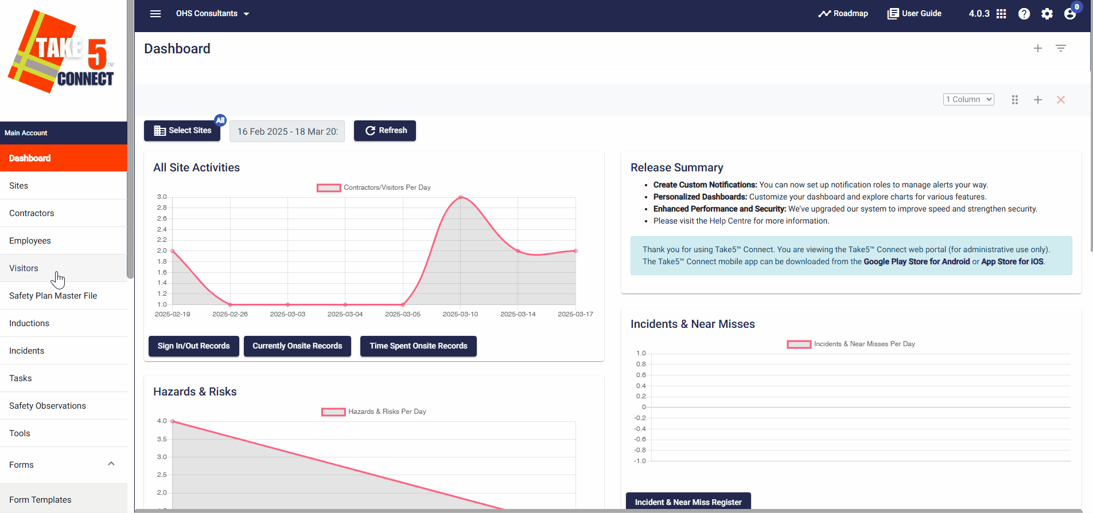Click the version number 4.0.3
The height and width of the screenshot is (513, 1093).
(x=979, y=14)
